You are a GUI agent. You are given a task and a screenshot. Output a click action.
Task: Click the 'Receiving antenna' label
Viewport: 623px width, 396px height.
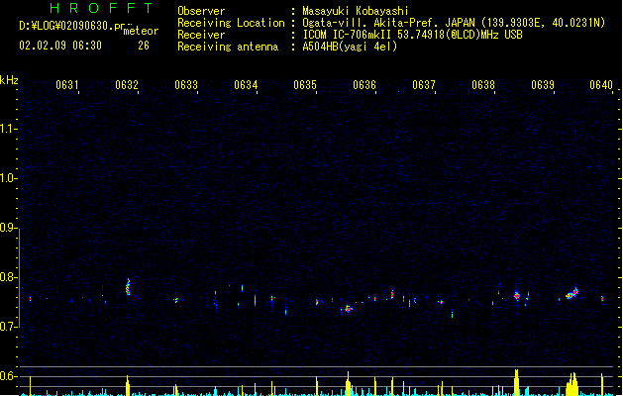point(228,47)
